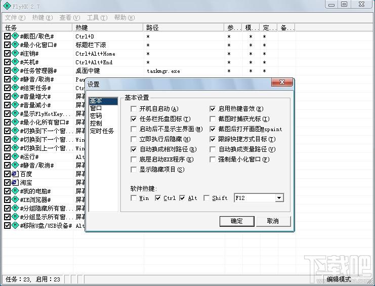Toggle 立即执行后隐藏 checkbox

click(x=134, y=139)
